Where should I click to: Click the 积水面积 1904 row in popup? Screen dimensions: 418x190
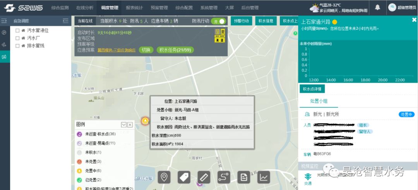click(x=202, y=144)
